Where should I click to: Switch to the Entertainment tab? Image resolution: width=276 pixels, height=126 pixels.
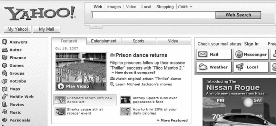(x=104, y=41)
